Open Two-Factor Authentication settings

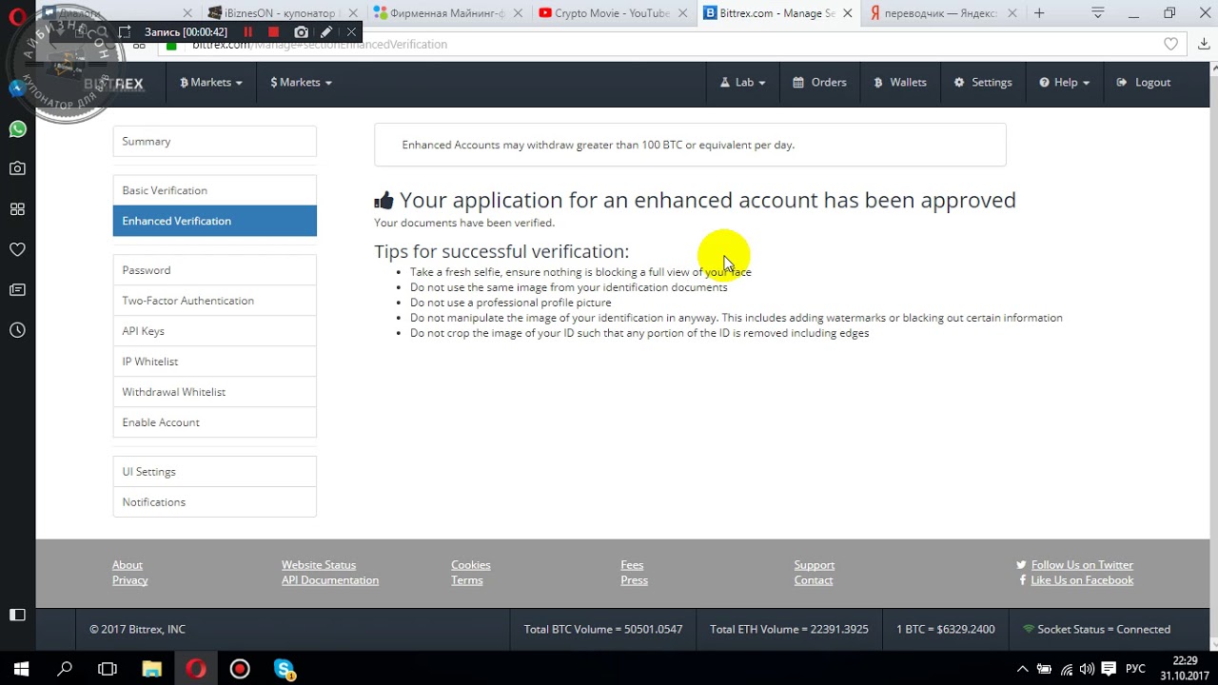[x=214, y=301]
